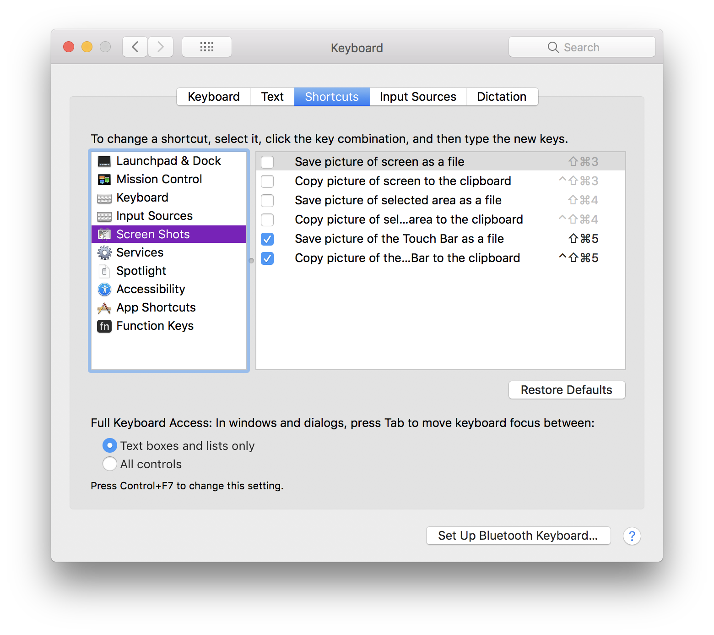Enable Copy picture of screen to clipboard
The width and height of the screenshot is (714, 635).
(267, 181)
